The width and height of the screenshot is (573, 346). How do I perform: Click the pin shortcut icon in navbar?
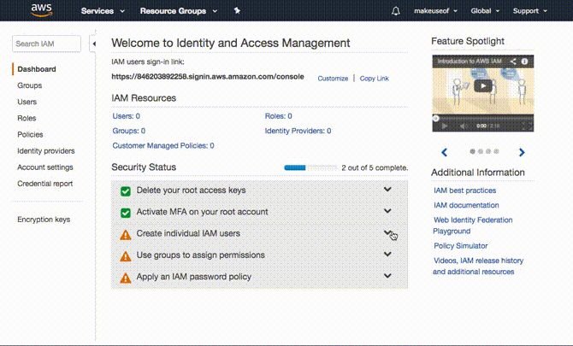pyautogui.click(x=236, y=11)
